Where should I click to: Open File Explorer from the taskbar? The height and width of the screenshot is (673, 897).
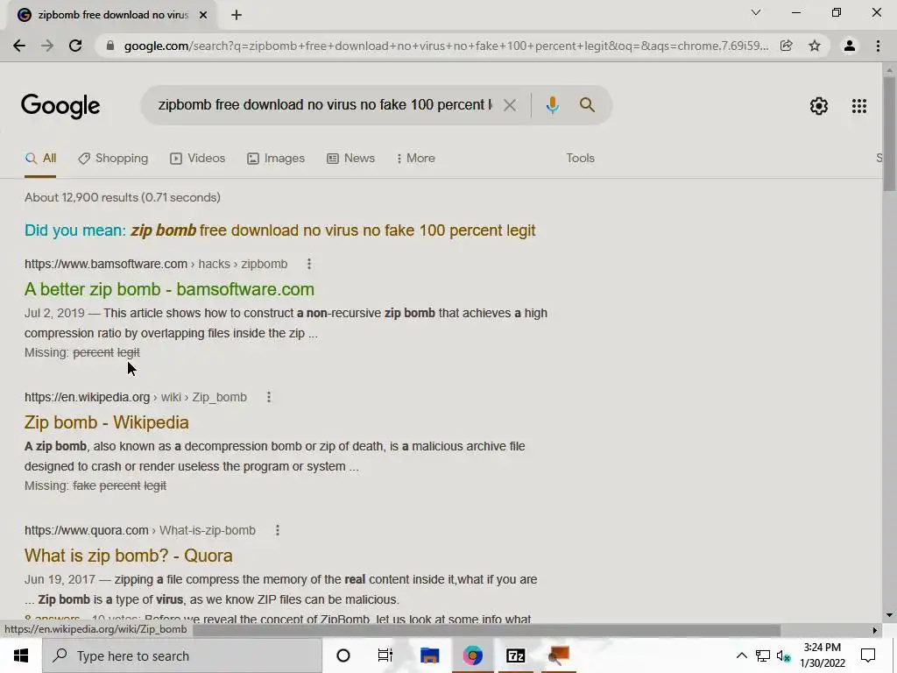click(x=429, y=655)
